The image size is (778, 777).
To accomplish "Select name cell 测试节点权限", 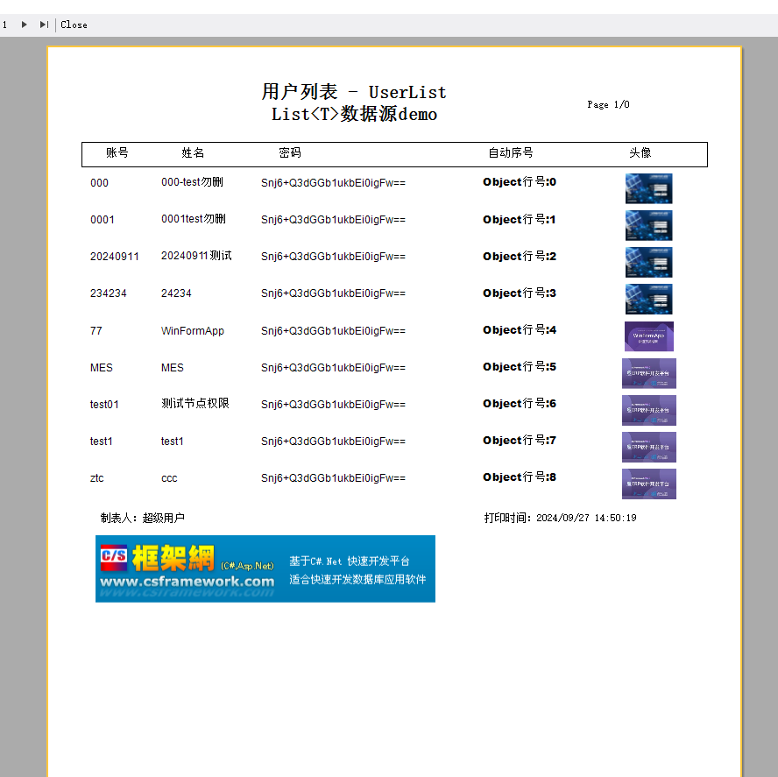I will [195, 403].
